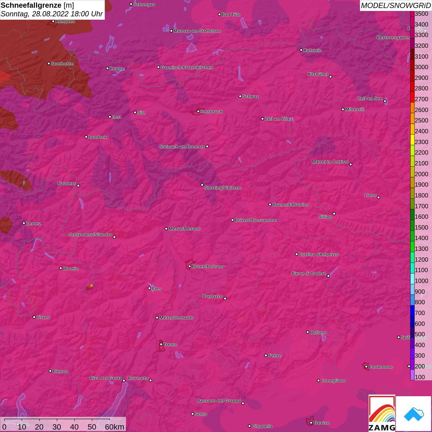Select the Bozen/Bolzano marker dot
The image size is (432, 432).
(x=189, y=266)
